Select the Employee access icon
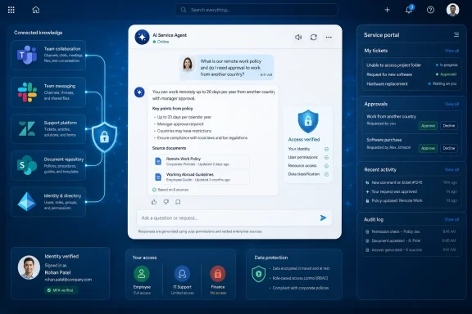Viewport: 472px width, 314px height. click(142, 273)
